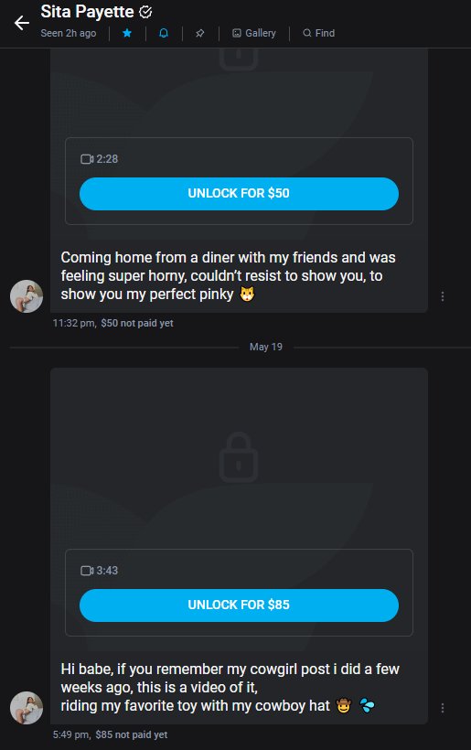Click the video camera icon beside 3:43

(x=87, y=570)
